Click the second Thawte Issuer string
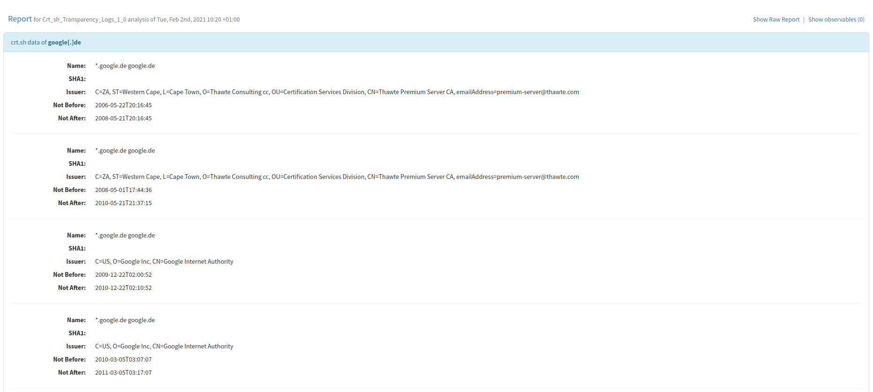873x392 pixels. (x=337, y=177)
